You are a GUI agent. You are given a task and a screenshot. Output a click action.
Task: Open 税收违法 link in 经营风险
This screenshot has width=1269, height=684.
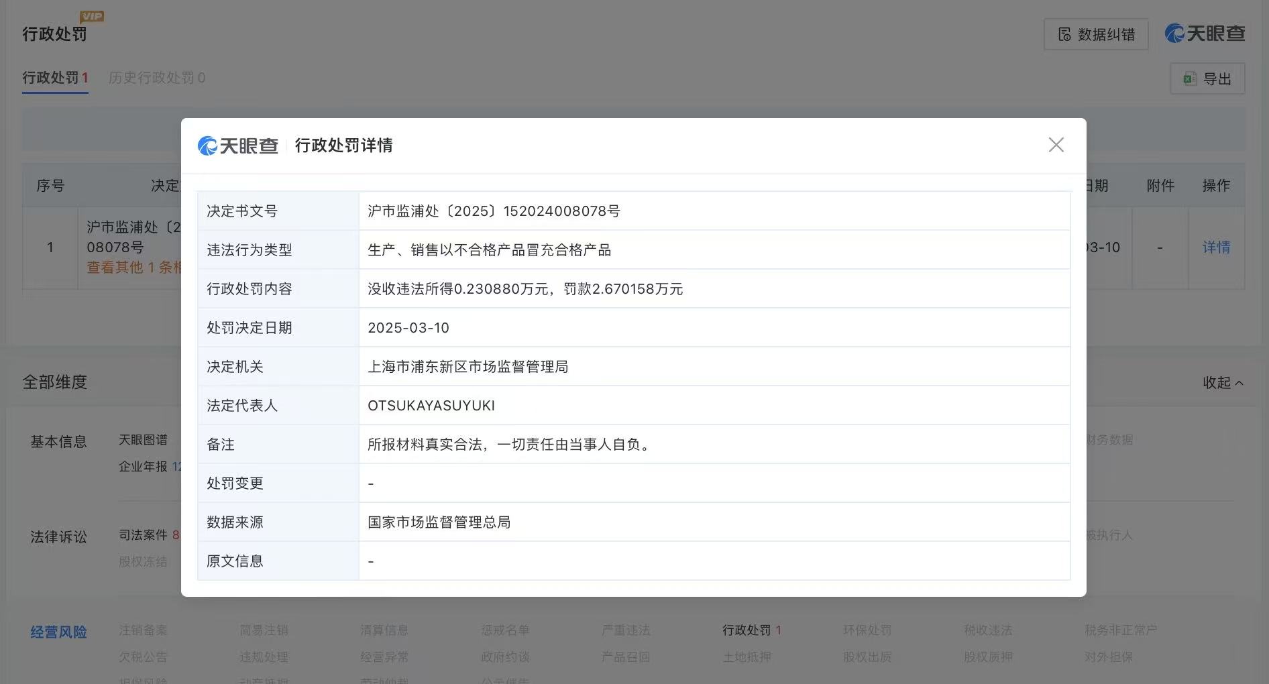988,630
